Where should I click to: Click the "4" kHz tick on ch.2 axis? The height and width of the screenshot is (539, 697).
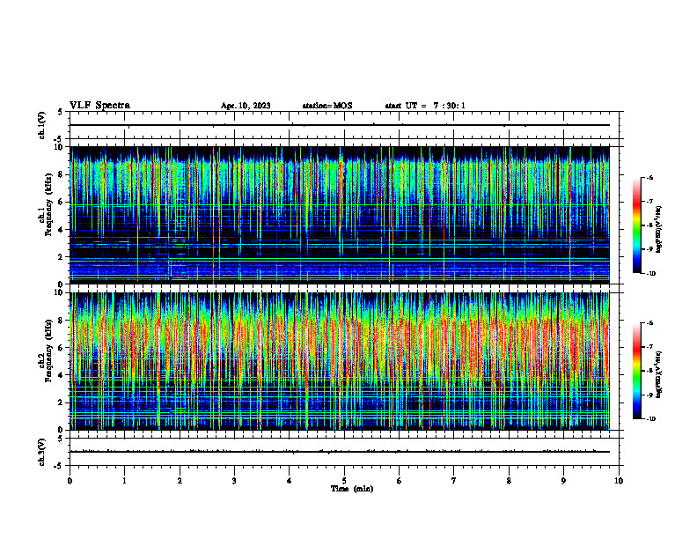62,375
